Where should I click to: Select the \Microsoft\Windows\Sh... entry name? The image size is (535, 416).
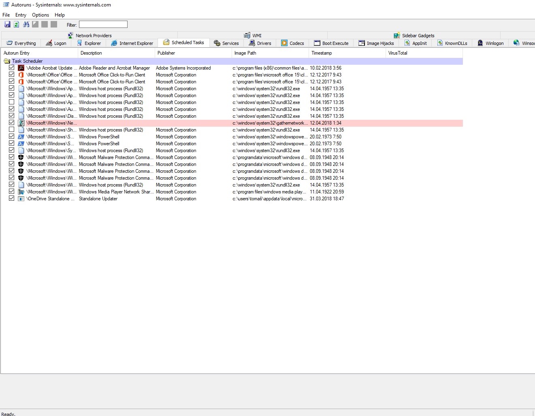tap(51, 130)
